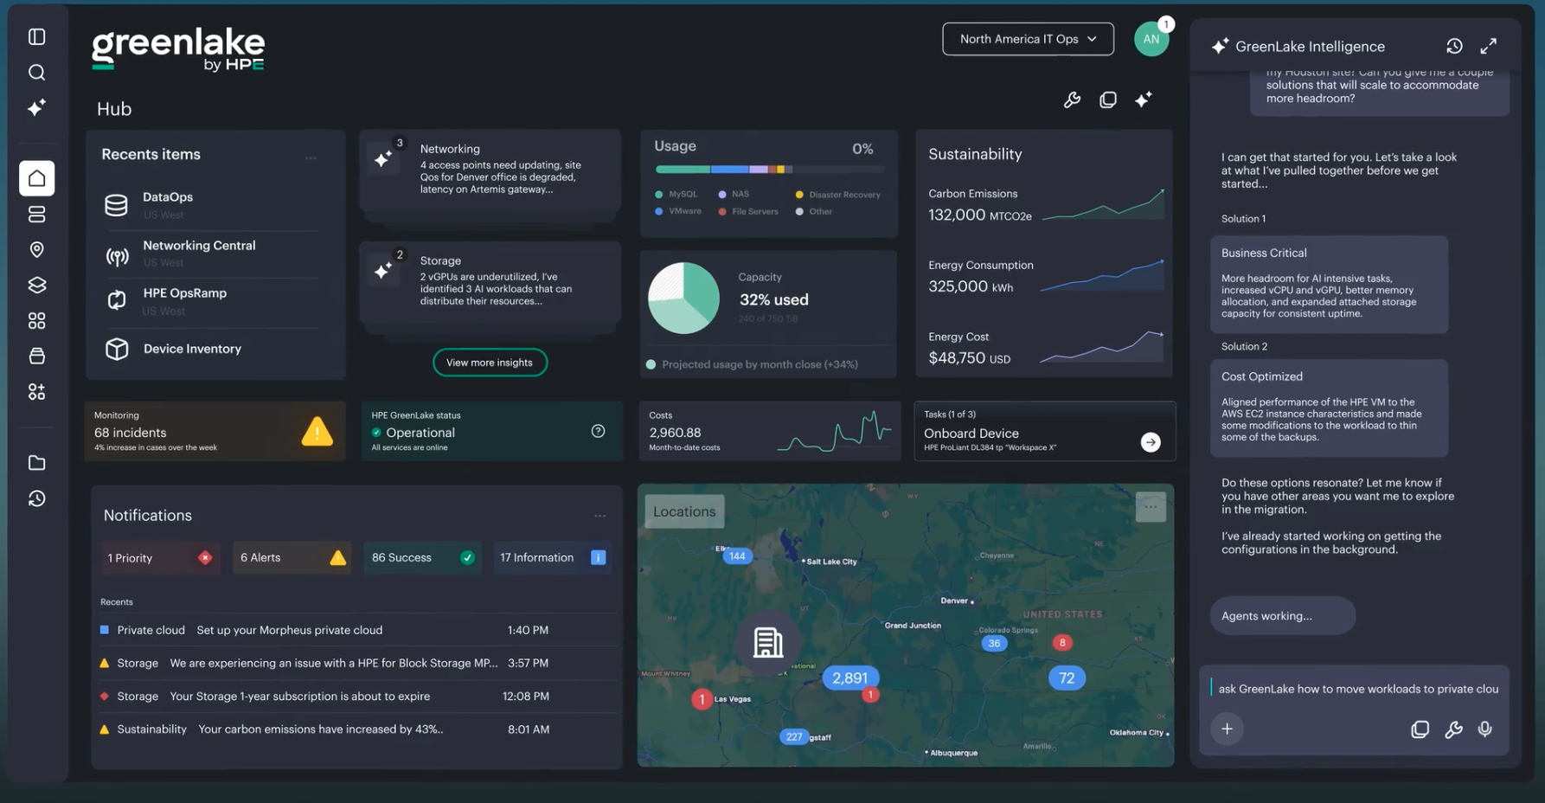Click the Capacity pie chart

[683, 299]
